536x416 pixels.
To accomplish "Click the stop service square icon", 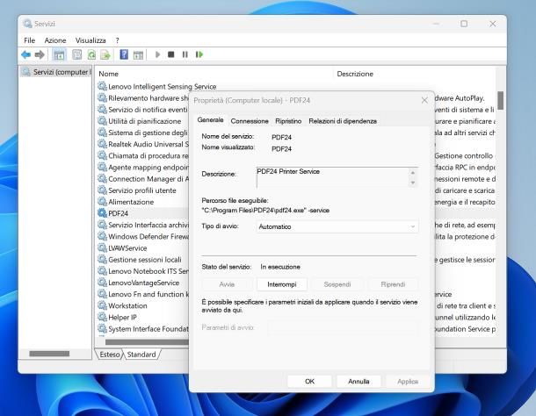I will tap(171, 54).
